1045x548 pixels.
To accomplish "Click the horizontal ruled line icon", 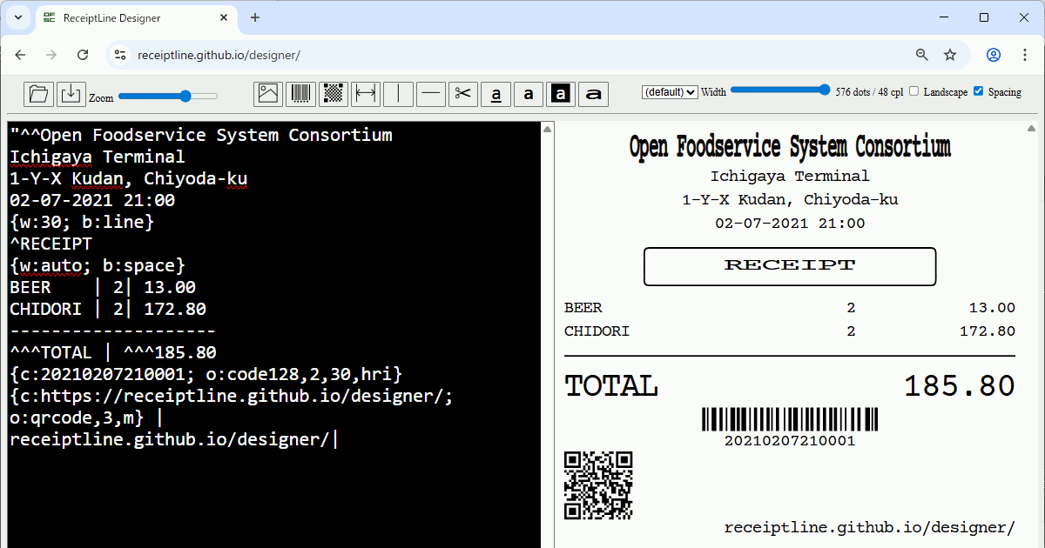I will pos(430,94).
